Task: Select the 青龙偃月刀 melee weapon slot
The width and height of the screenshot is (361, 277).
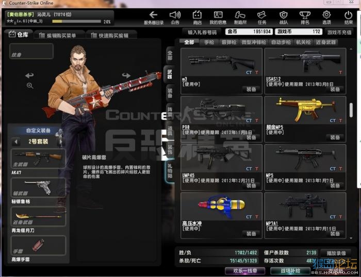Action: pyautogui.click(x=38, y=216)
